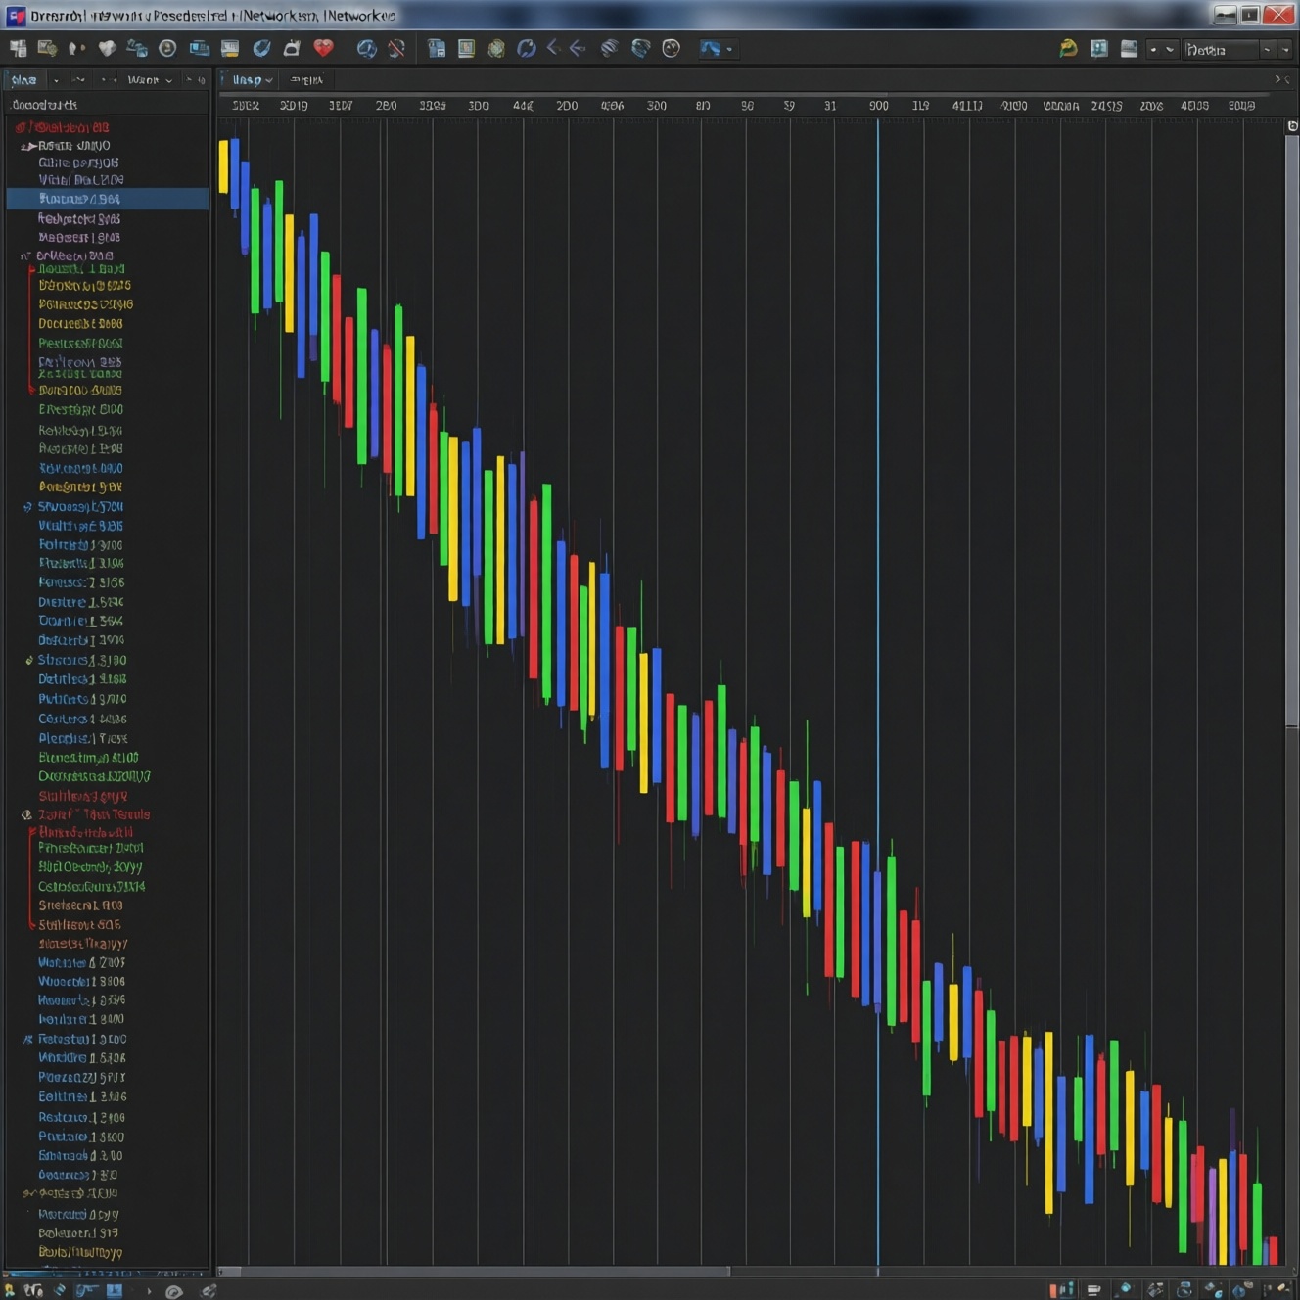The image size is (1300, 1300).
Task: Click the first grid-like icon in the toolbar
Action: [x=18, y=48]
